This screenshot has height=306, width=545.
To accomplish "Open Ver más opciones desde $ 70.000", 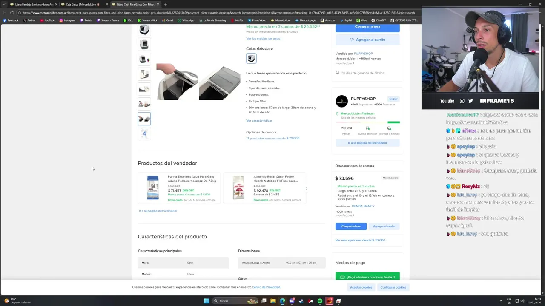I will coord(360,240).
